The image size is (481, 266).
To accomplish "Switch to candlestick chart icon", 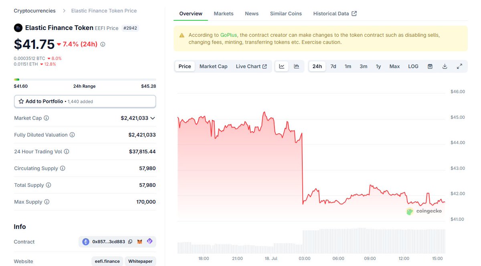I will tap(297, 66).
